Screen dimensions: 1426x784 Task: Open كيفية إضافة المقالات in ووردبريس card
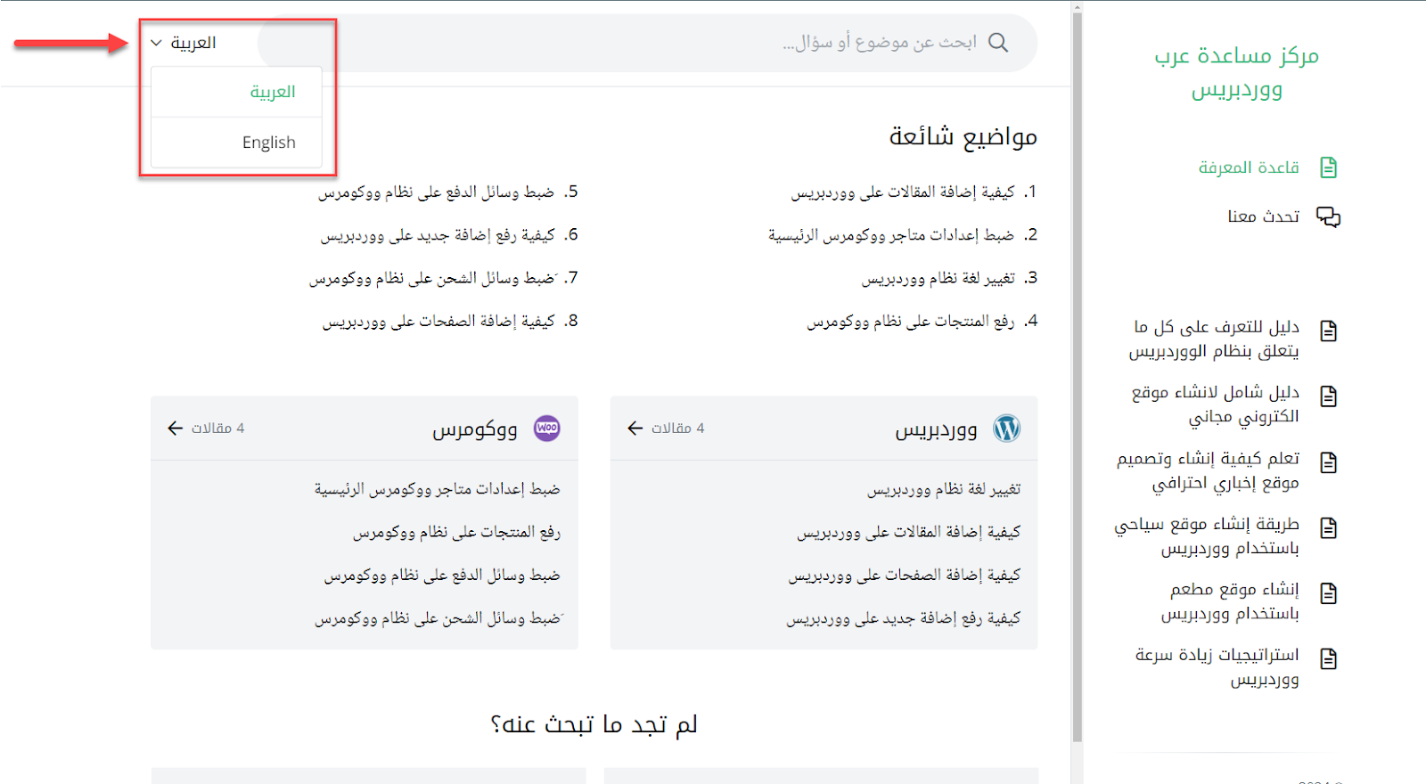(x=909, y=532)
